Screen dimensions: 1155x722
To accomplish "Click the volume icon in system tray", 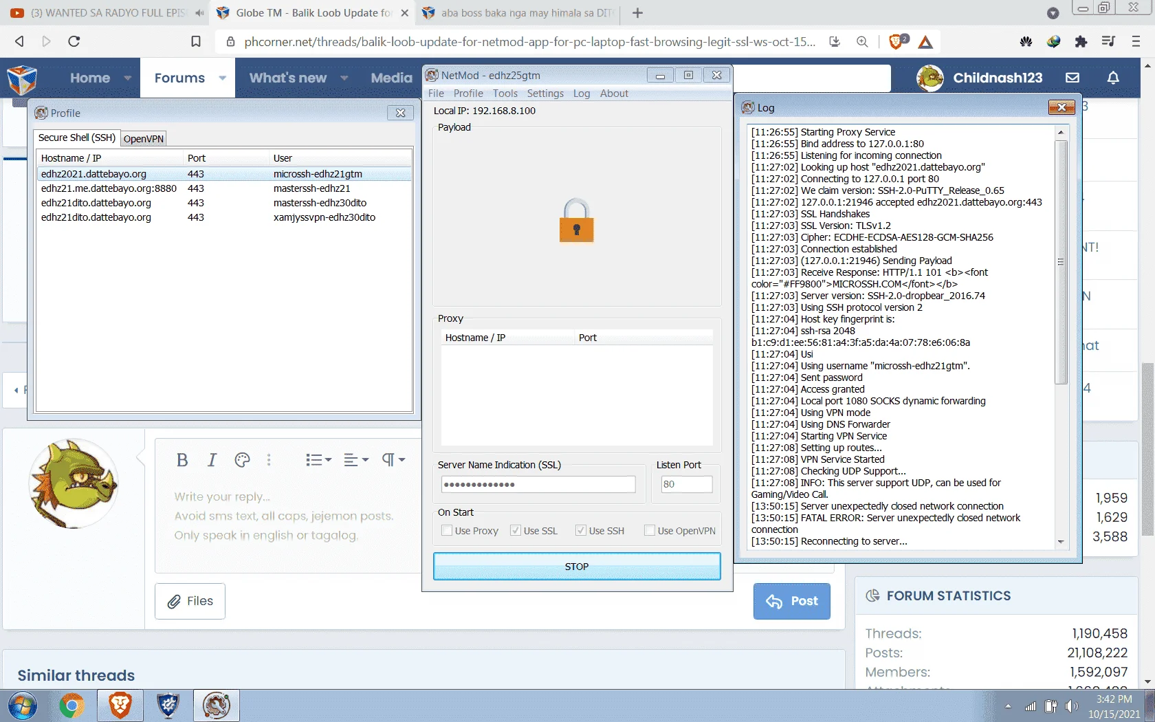I will pyautogui.click(x=1071, y=706).
